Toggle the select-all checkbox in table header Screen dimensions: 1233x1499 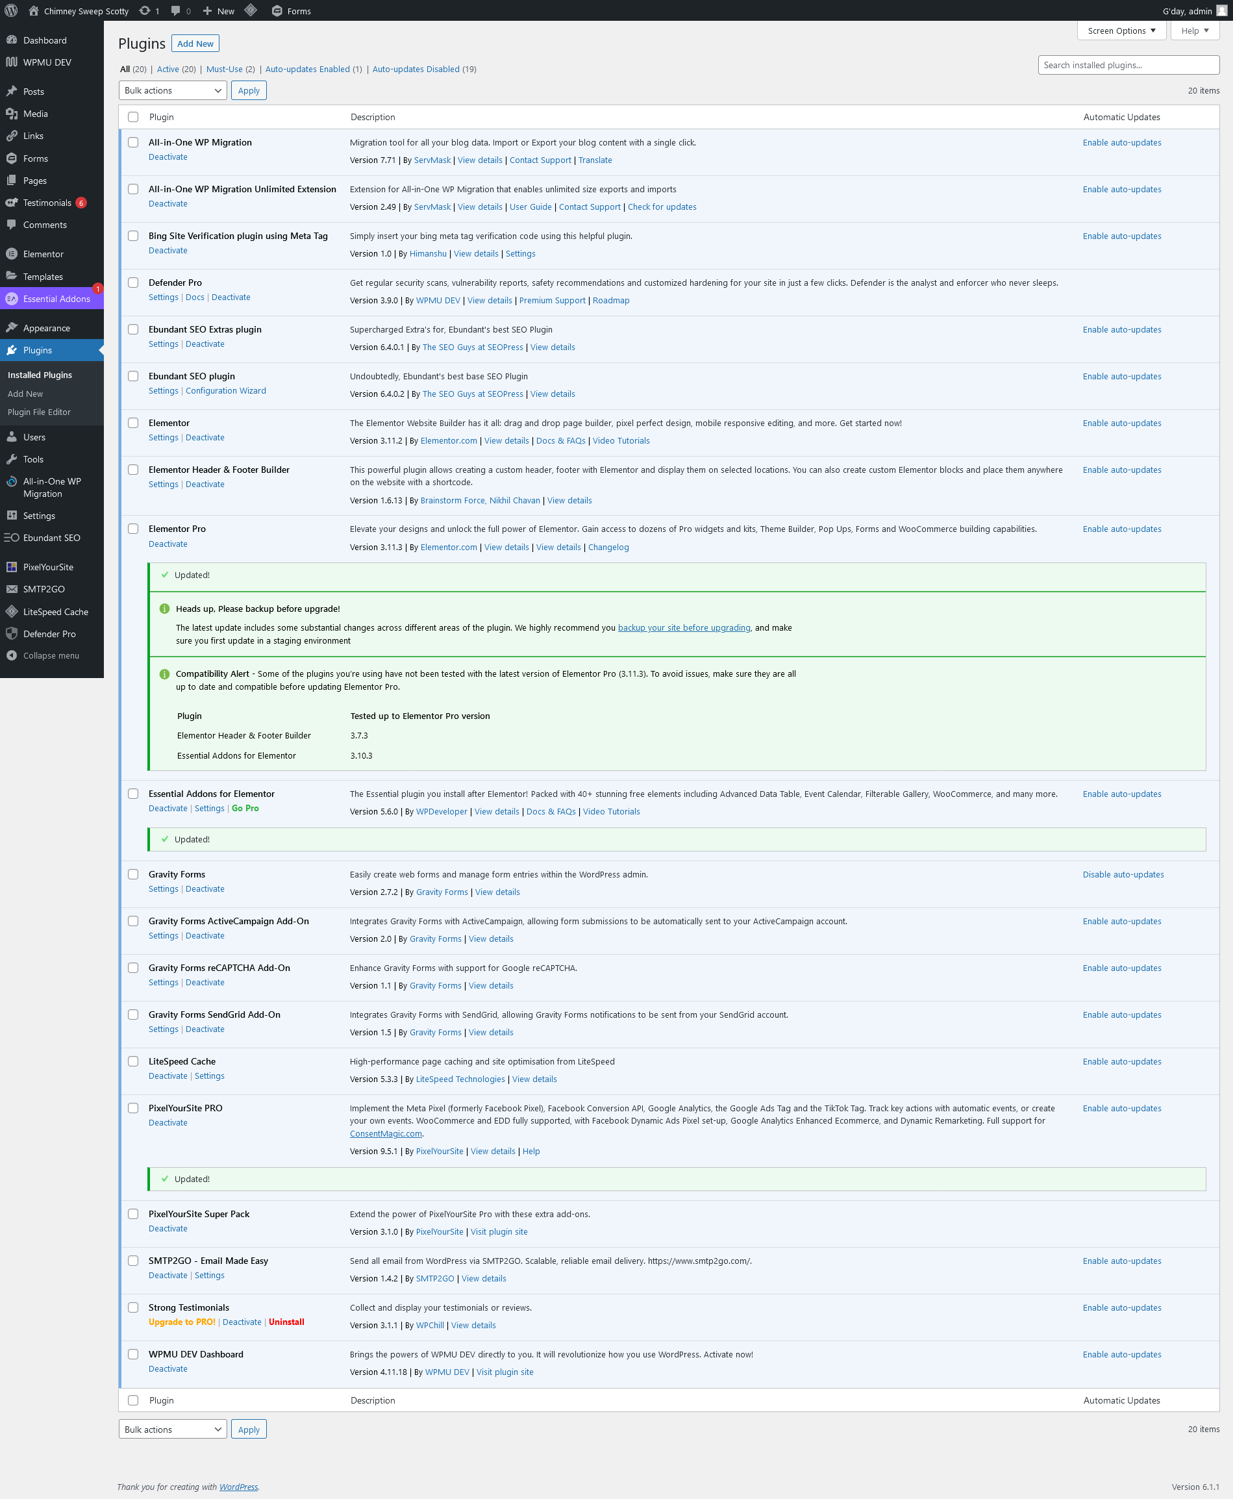point(133,117)
